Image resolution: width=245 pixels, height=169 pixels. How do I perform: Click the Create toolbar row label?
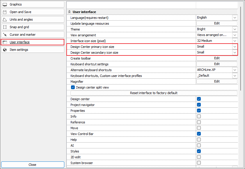pyautogui.click(x=81, y=58)
